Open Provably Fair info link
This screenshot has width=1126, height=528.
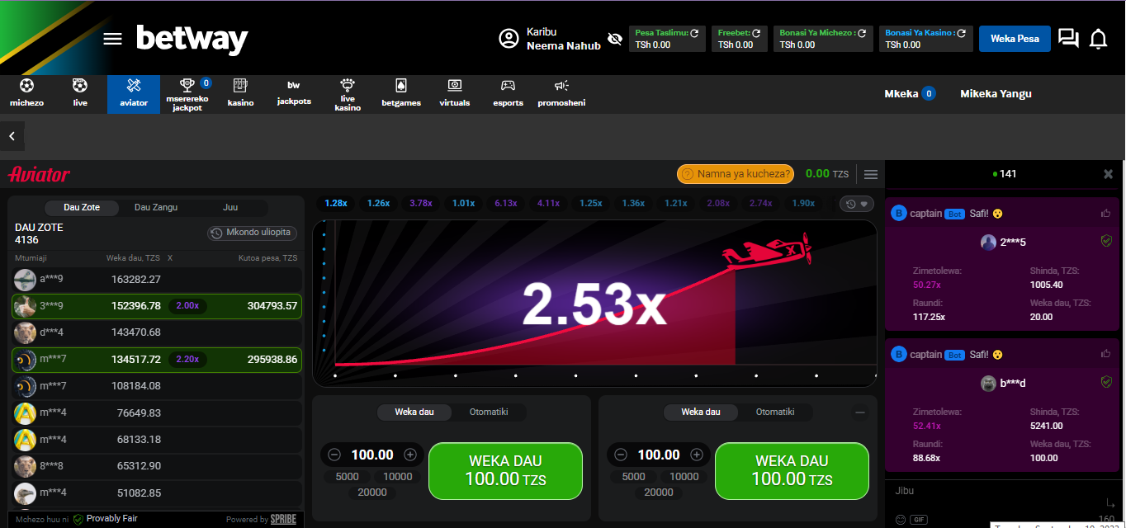pos(106,519)
